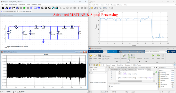
Task: Tile LTspice windows vertically icon
Action: coord(32,8)
